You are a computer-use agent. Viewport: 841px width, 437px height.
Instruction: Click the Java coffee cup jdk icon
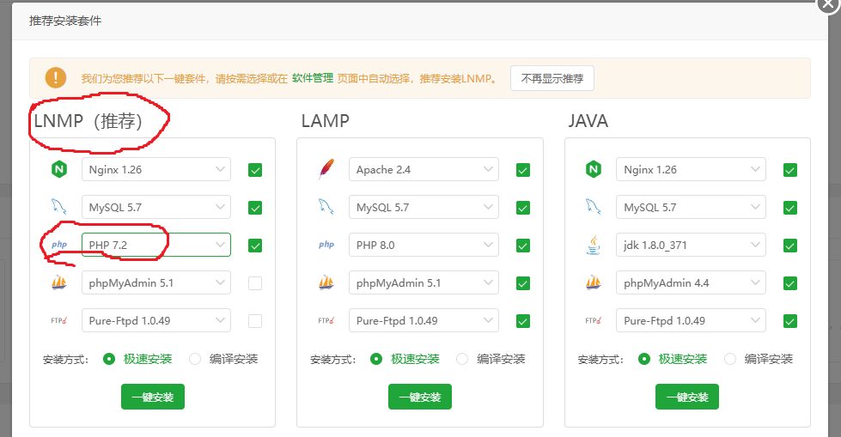pos(594,245)
